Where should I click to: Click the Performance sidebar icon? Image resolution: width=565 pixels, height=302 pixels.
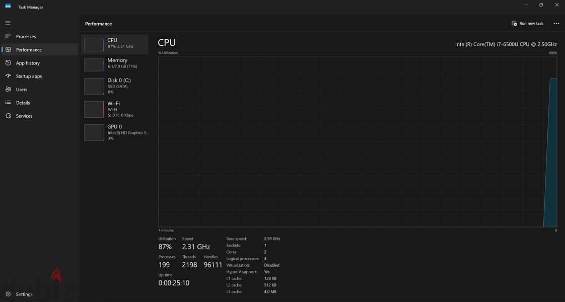(8, 50)
